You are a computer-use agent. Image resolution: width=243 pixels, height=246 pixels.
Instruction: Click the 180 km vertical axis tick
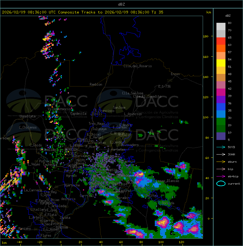pyautogui.click(x=206, y=37)
